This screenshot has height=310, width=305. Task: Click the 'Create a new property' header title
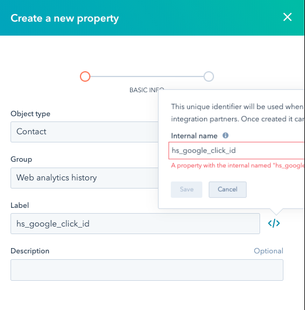pyautogui.click(x=65, y=18)
